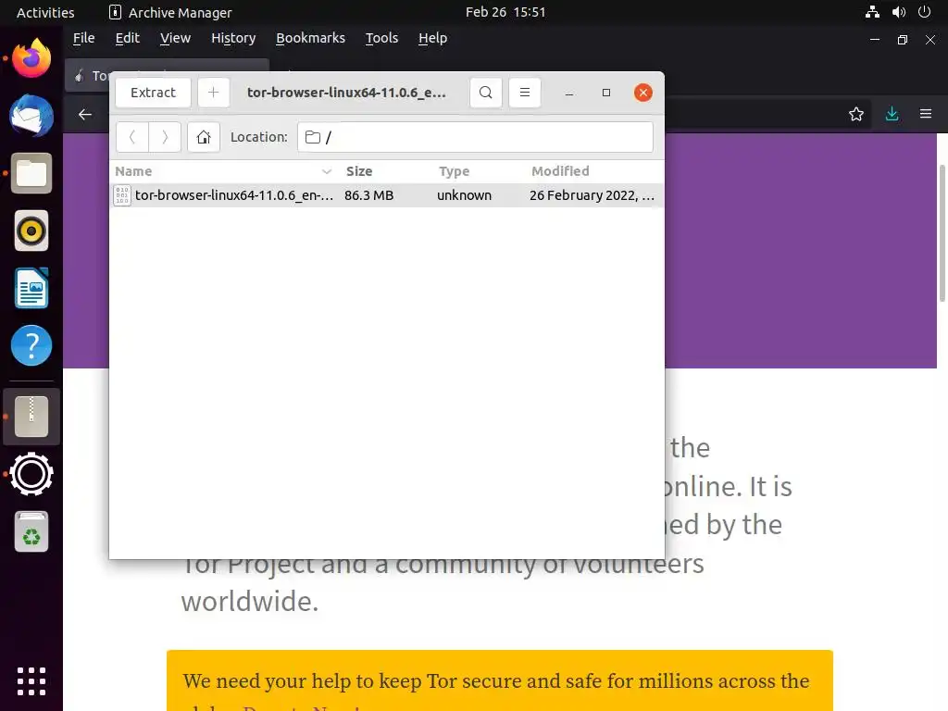The image size is (948, 711).
Task: Open the Firefox View menu
Action: click(175, 38)
